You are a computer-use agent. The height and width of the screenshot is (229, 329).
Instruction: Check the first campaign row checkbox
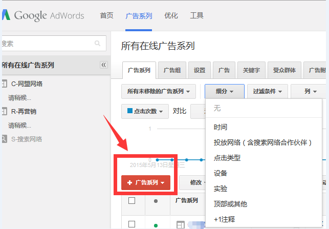click(131, 224)
